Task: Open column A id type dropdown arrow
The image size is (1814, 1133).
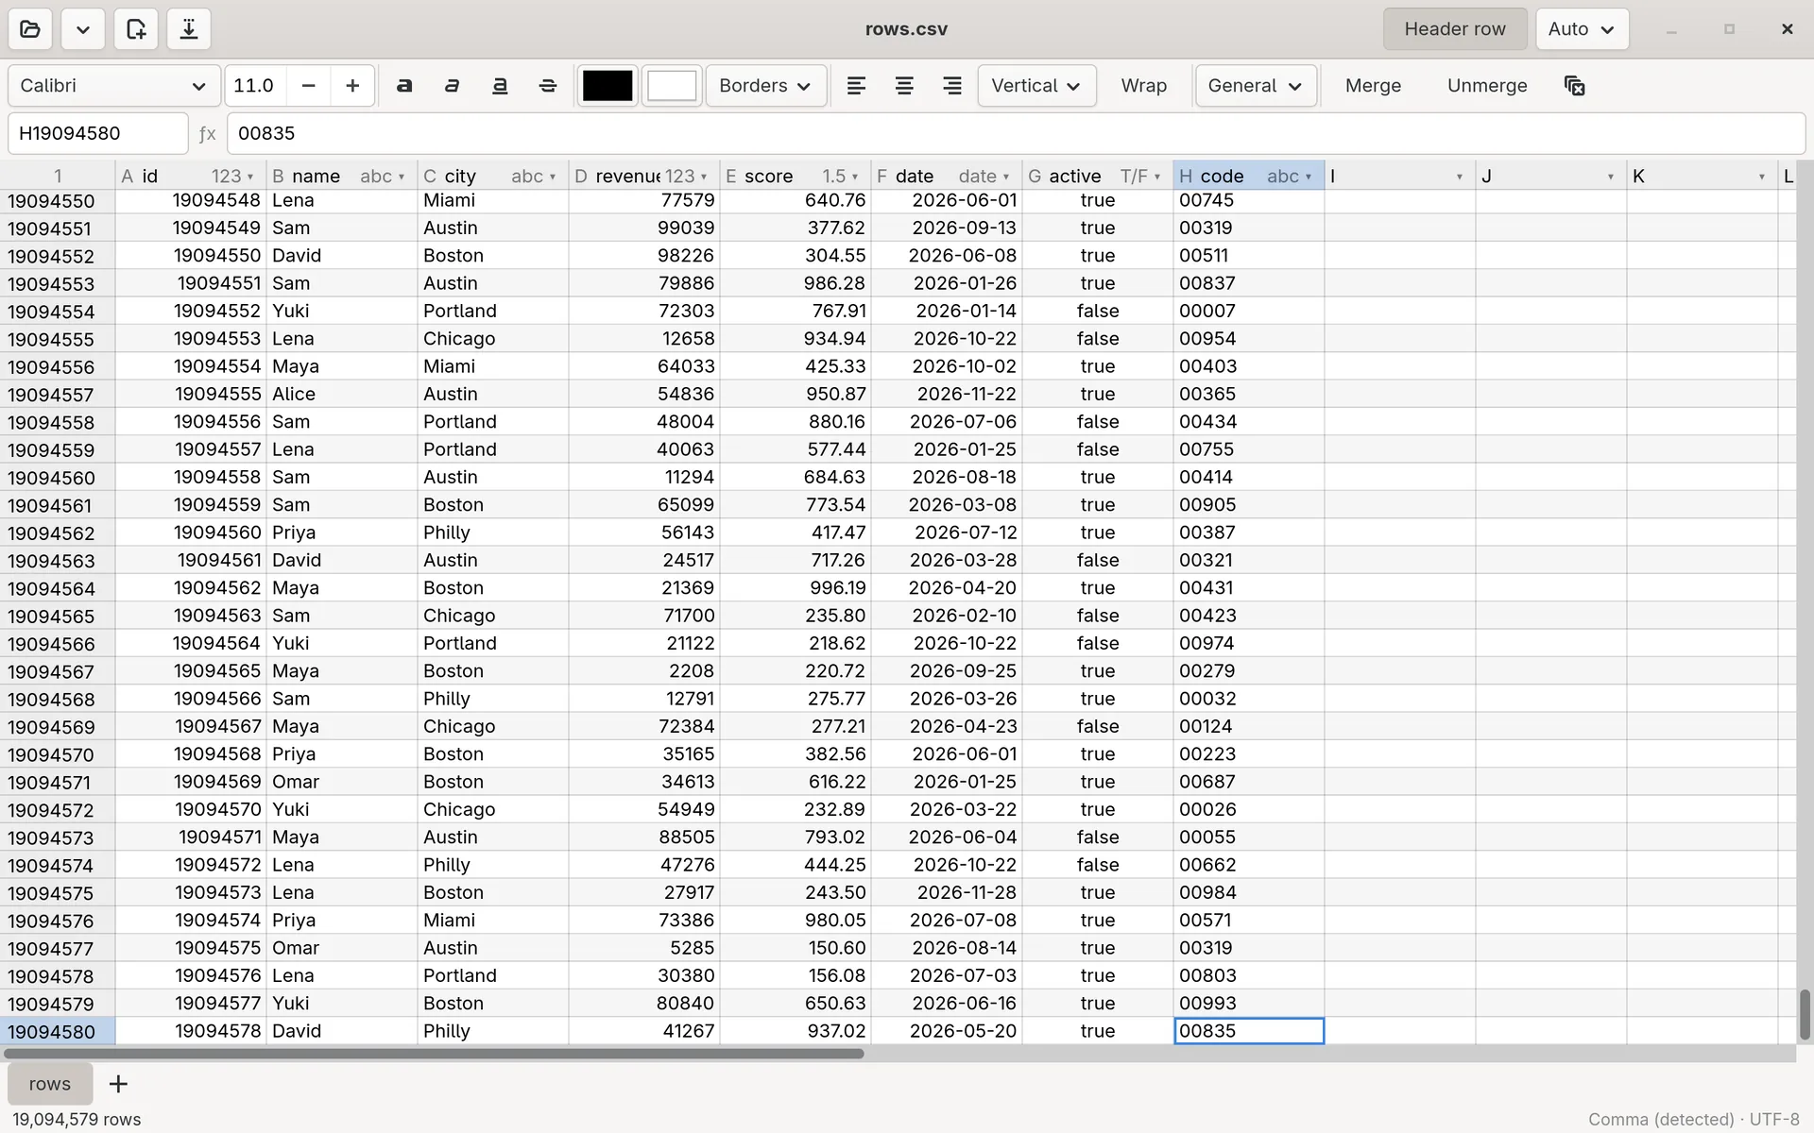Action: coord(250,177)
